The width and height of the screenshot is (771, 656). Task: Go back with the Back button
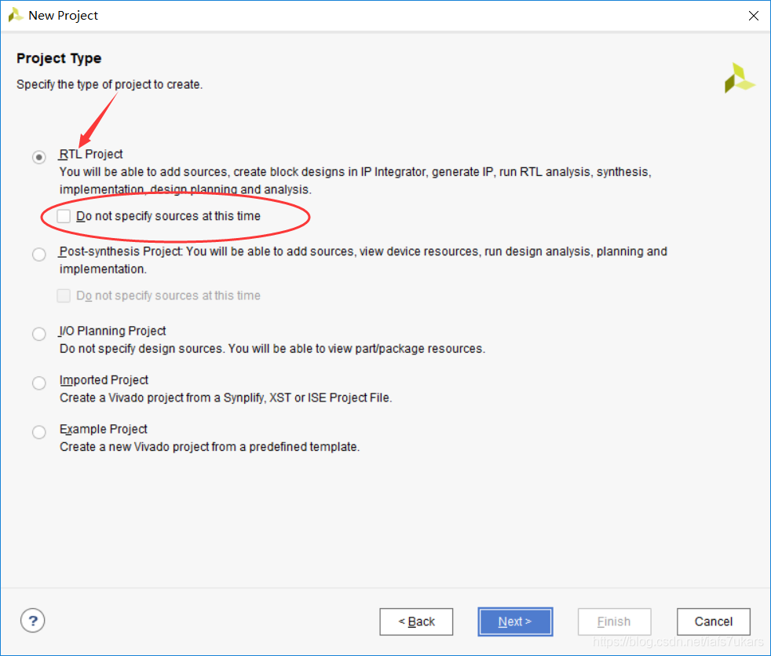pos(416,621)
